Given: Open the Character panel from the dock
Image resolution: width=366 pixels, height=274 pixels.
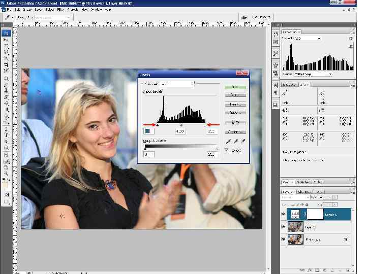Looking at the screenshot, I should (x=276, y=85).
